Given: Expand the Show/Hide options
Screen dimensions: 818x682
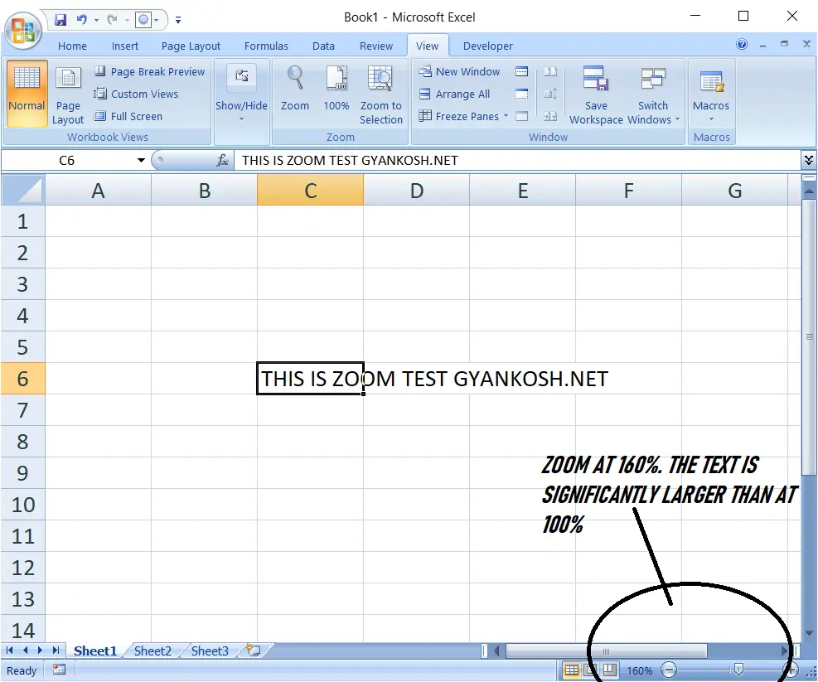Looking at the screenshot, I should click(x=241, y=94).
